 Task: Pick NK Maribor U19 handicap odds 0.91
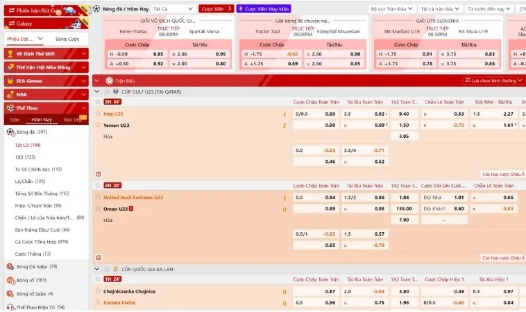tap(405, 54)
